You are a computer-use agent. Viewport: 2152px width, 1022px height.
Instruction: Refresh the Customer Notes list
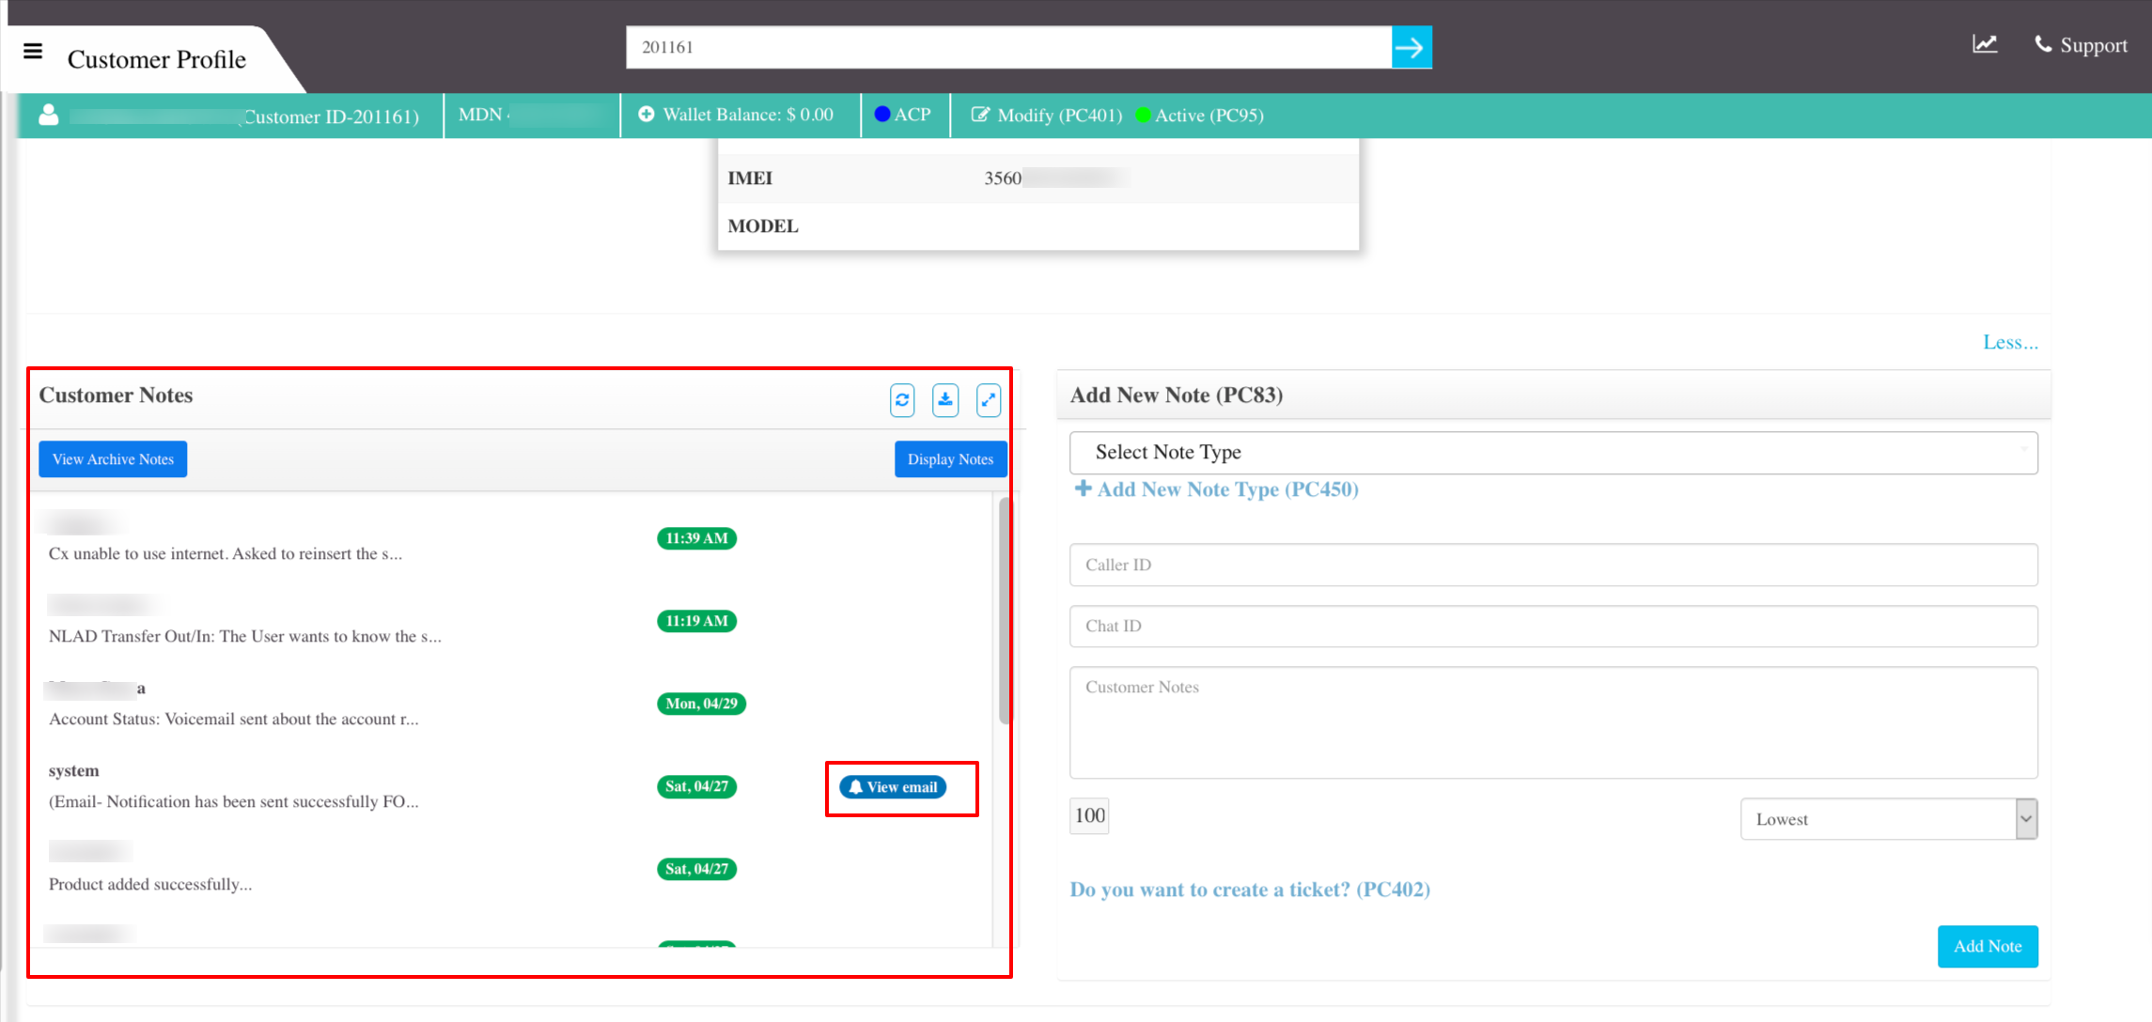click(902, 400)
